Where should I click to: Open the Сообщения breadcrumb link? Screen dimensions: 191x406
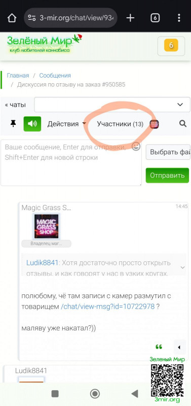(x=55, y=76)
